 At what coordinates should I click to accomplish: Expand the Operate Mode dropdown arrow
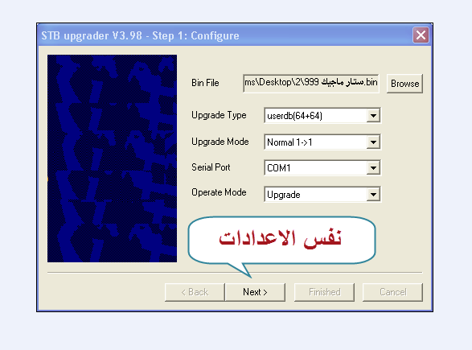pos(373,195)
